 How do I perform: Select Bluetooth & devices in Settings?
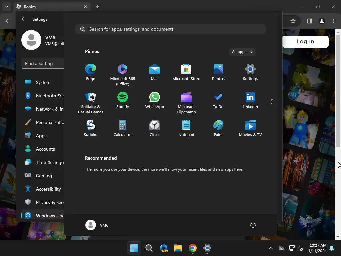(43, 96)
